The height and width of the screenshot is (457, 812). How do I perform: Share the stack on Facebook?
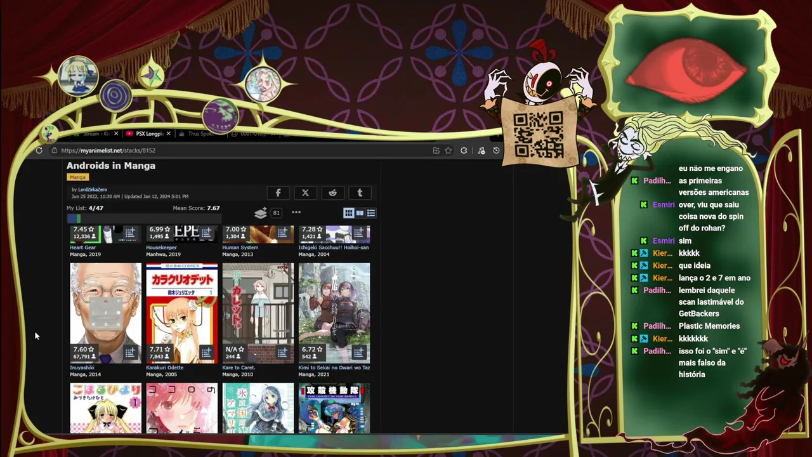pyautogui.click(x=278, y=193)
